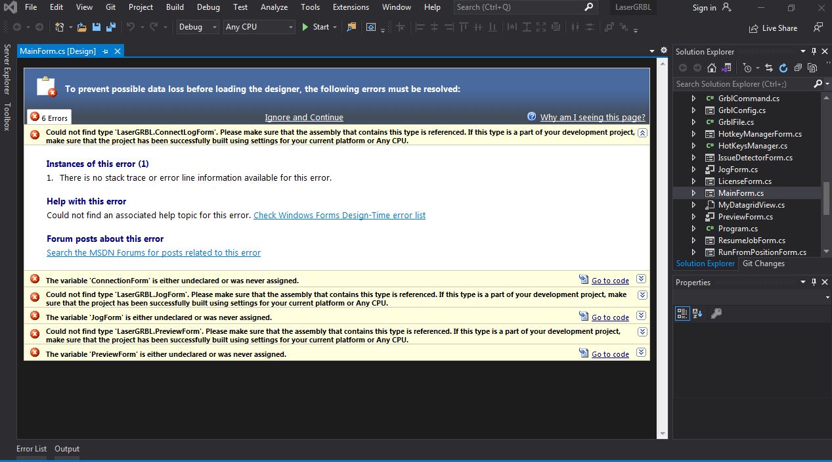The image size is (832, 462).
Task: Open the Debug menu
Action: coord(208,7)
